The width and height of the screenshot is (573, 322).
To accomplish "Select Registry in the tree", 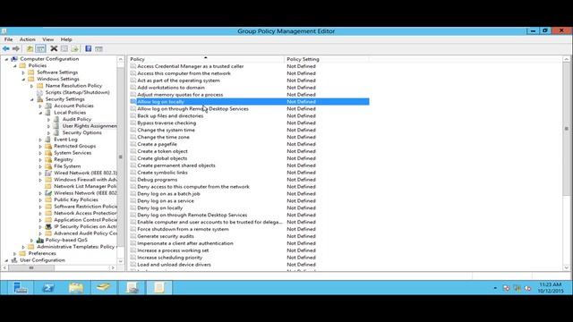I will tap(64, 159).
